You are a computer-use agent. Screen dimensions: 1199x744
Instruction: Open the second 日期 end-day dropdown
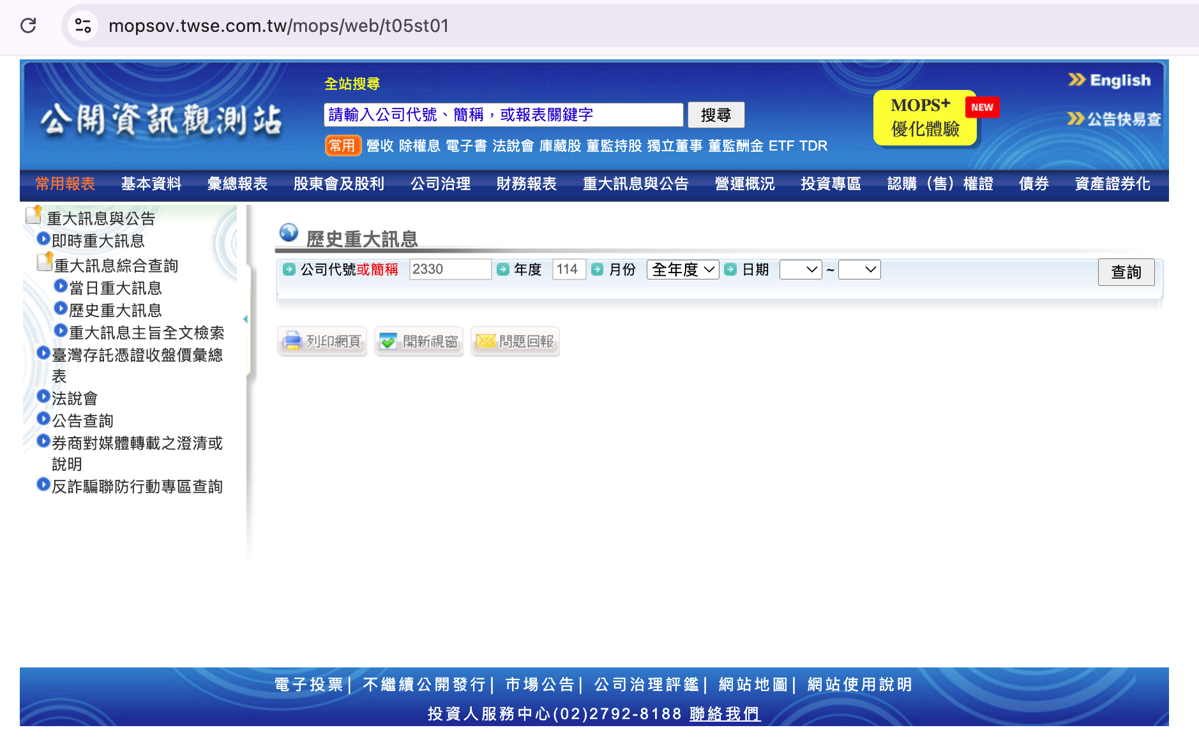pos(859,270)
